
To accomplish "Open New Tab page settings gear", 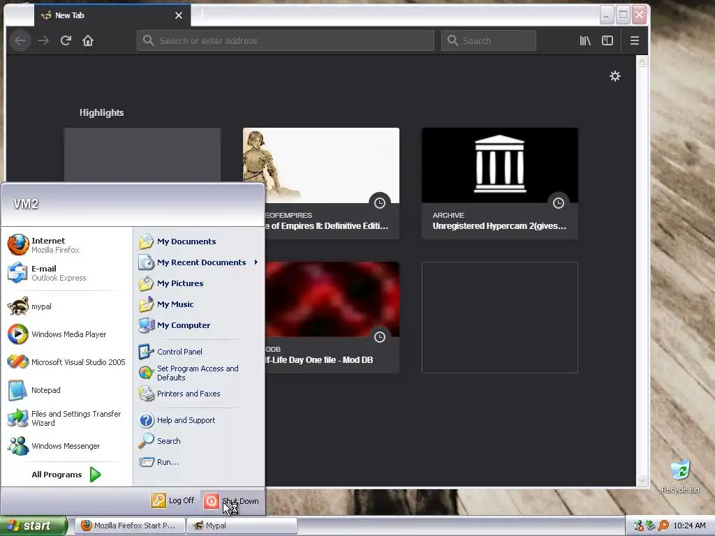I will [614, 76].
